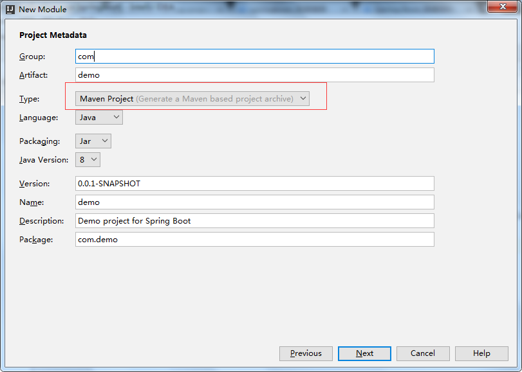Screen dimensions: 522x372
Task: Click the Java Version label
Action: [44, 160]
